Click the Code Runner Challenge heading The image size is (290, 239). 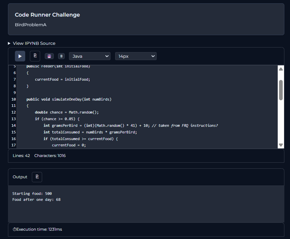(47, 15)
